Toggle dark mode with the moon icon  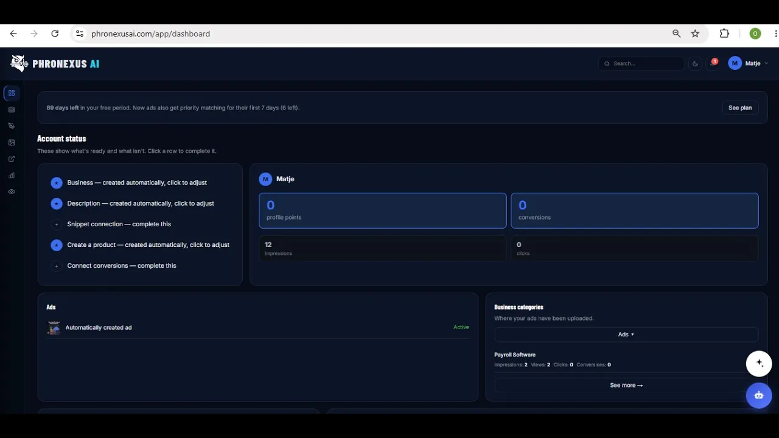coord(695,63)
